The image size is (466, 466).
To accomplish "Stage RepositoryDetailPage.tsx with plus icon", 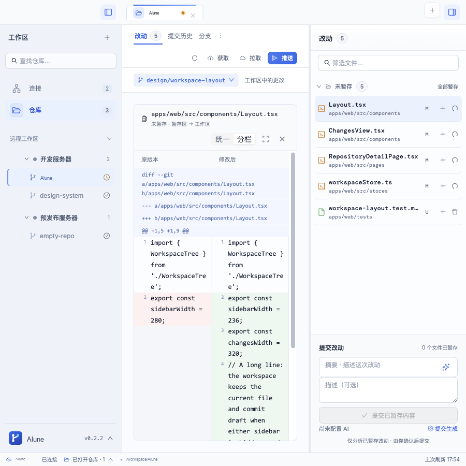I will point(443,160).
